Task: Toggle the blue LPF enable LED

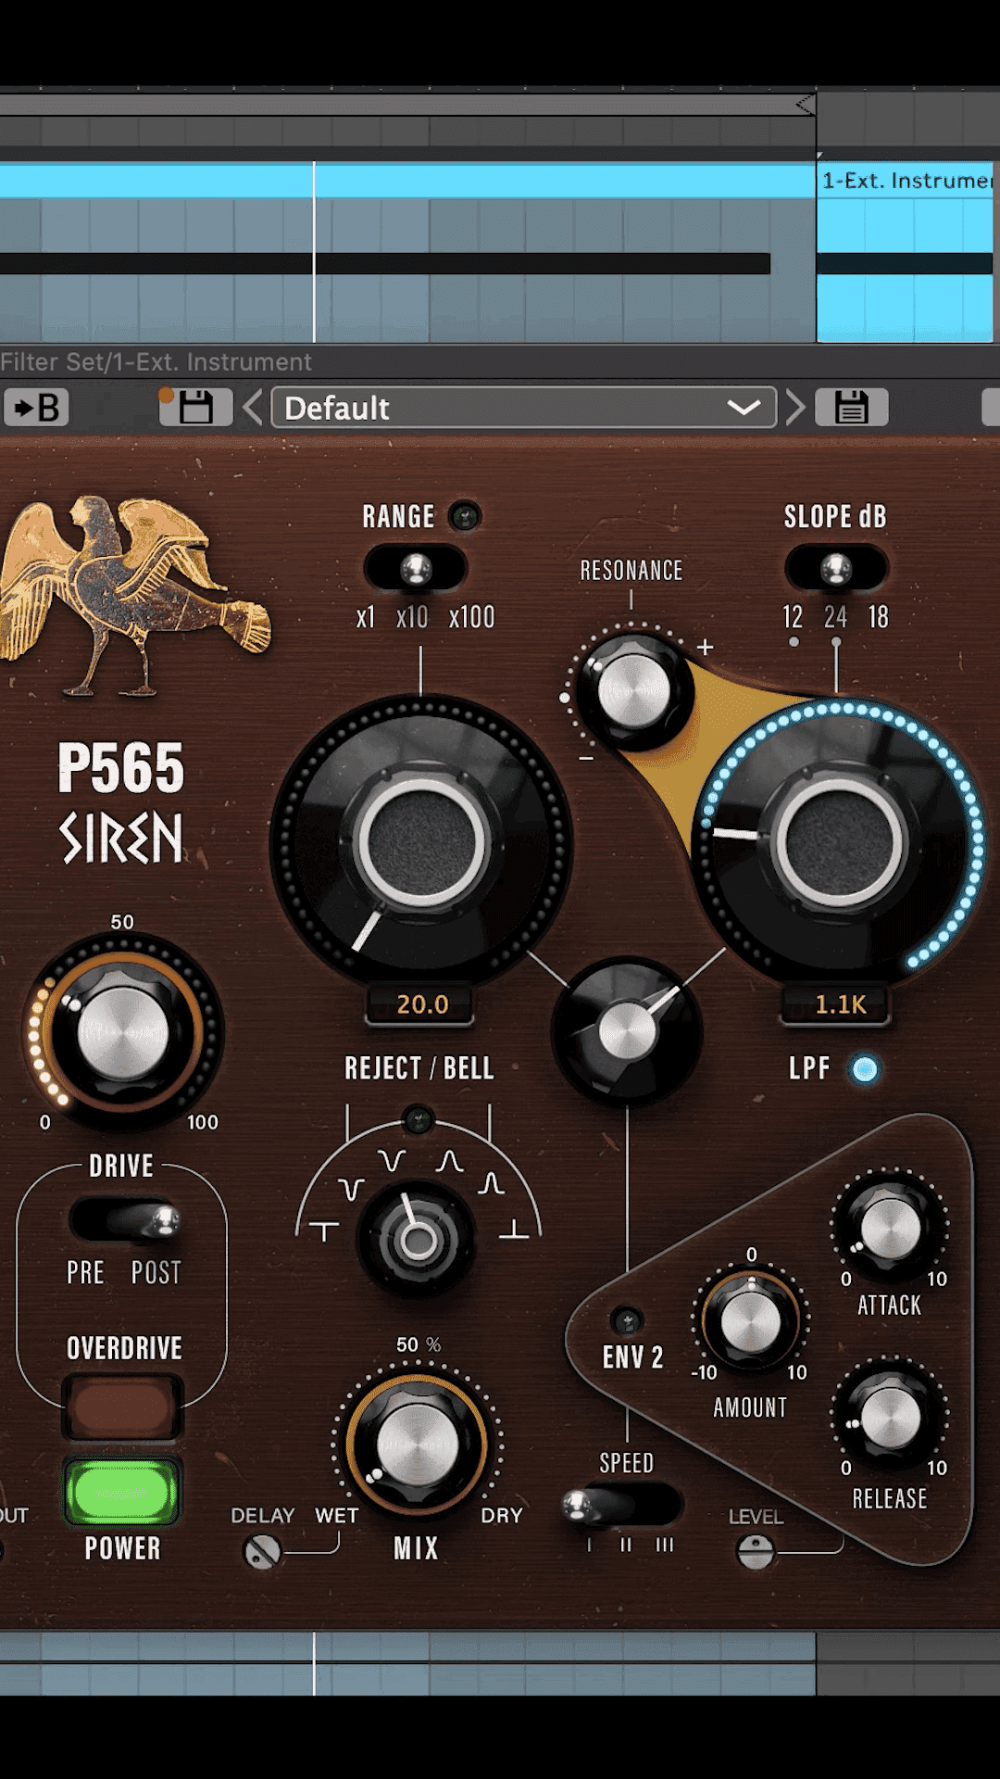Action: [865, 1069]
